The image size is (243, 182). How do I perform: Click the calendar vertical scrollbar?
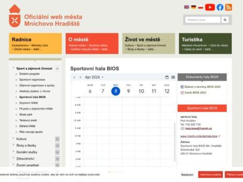pyautogui.click(x=174, y=142)
